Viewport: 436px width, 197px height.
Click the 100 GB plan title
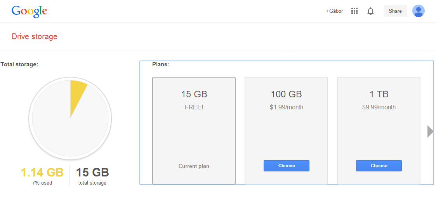(286, 94)
